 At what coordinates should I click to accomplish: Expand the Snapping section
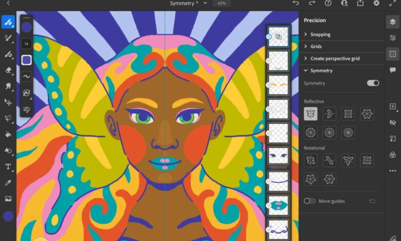tap(320, 34)
